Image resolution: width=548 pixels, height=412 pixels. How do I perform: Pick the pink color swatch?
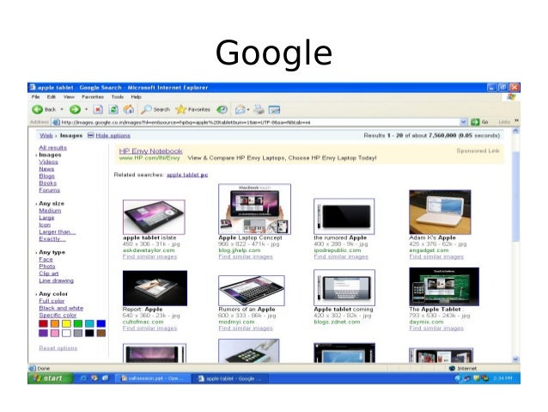tap(54, 333)
